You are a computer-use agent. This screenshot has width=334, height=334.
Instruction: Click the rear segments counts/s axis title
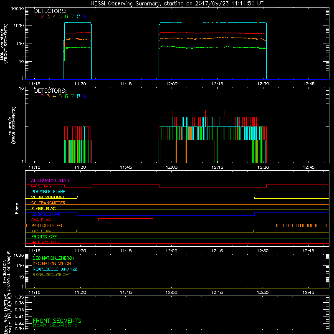(x=12, y=125)
